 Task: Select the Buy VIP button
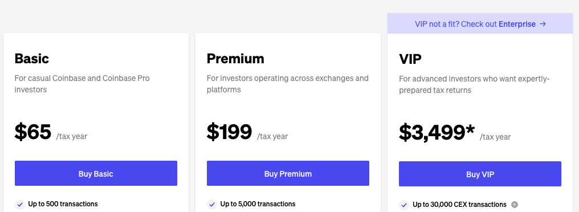click(x=480, y=174)
